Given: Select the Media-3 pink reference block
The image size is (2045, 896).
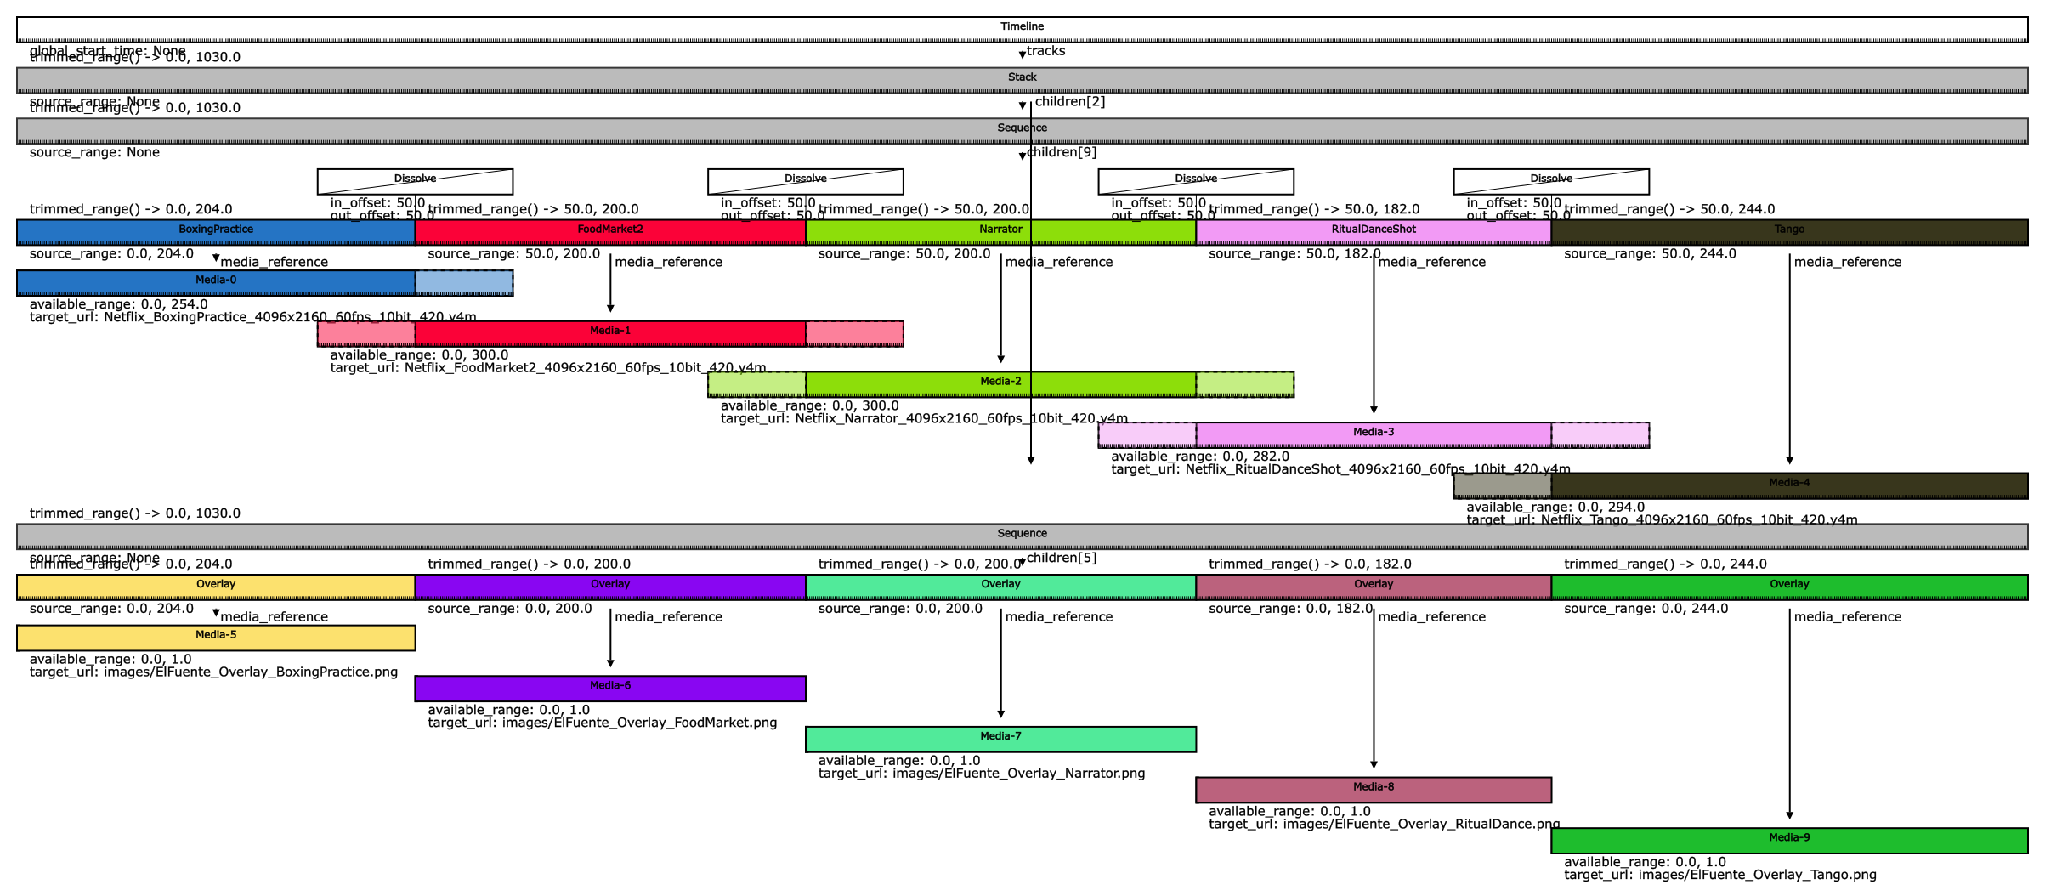Looking at the screenshot, I should pos(1374,434).
